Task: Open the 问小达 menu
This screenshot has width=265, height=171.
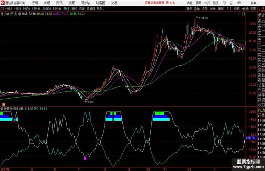Action: pos(85,3)
